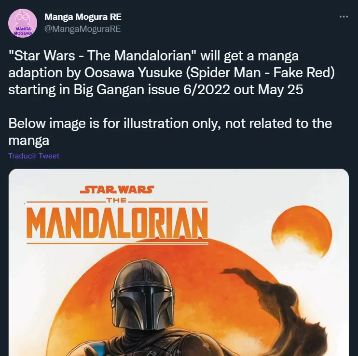Click the "Big Gangan issue 6/2022" text
The image size is (358, 356).
tap(151, 89)
